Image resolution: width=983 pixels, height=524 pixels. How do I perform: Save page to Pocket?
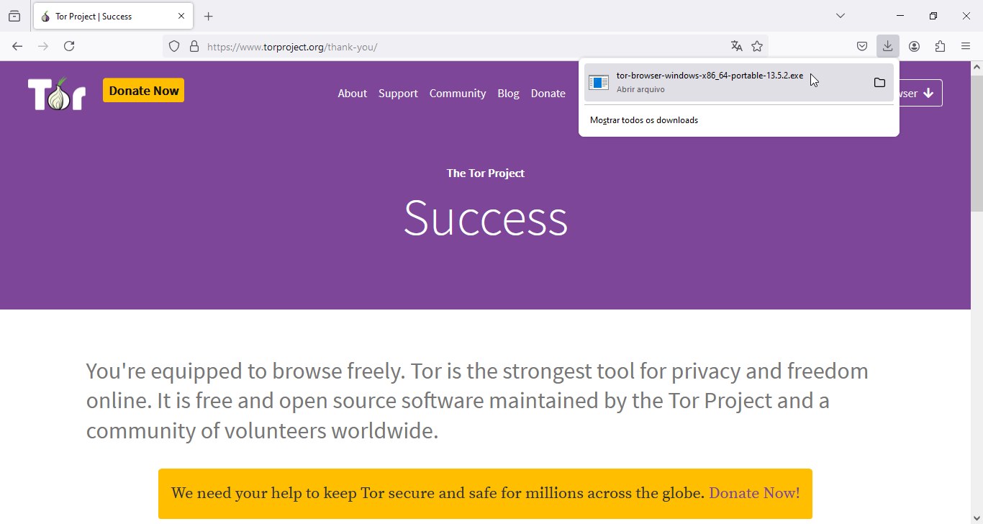click(862, 47)
